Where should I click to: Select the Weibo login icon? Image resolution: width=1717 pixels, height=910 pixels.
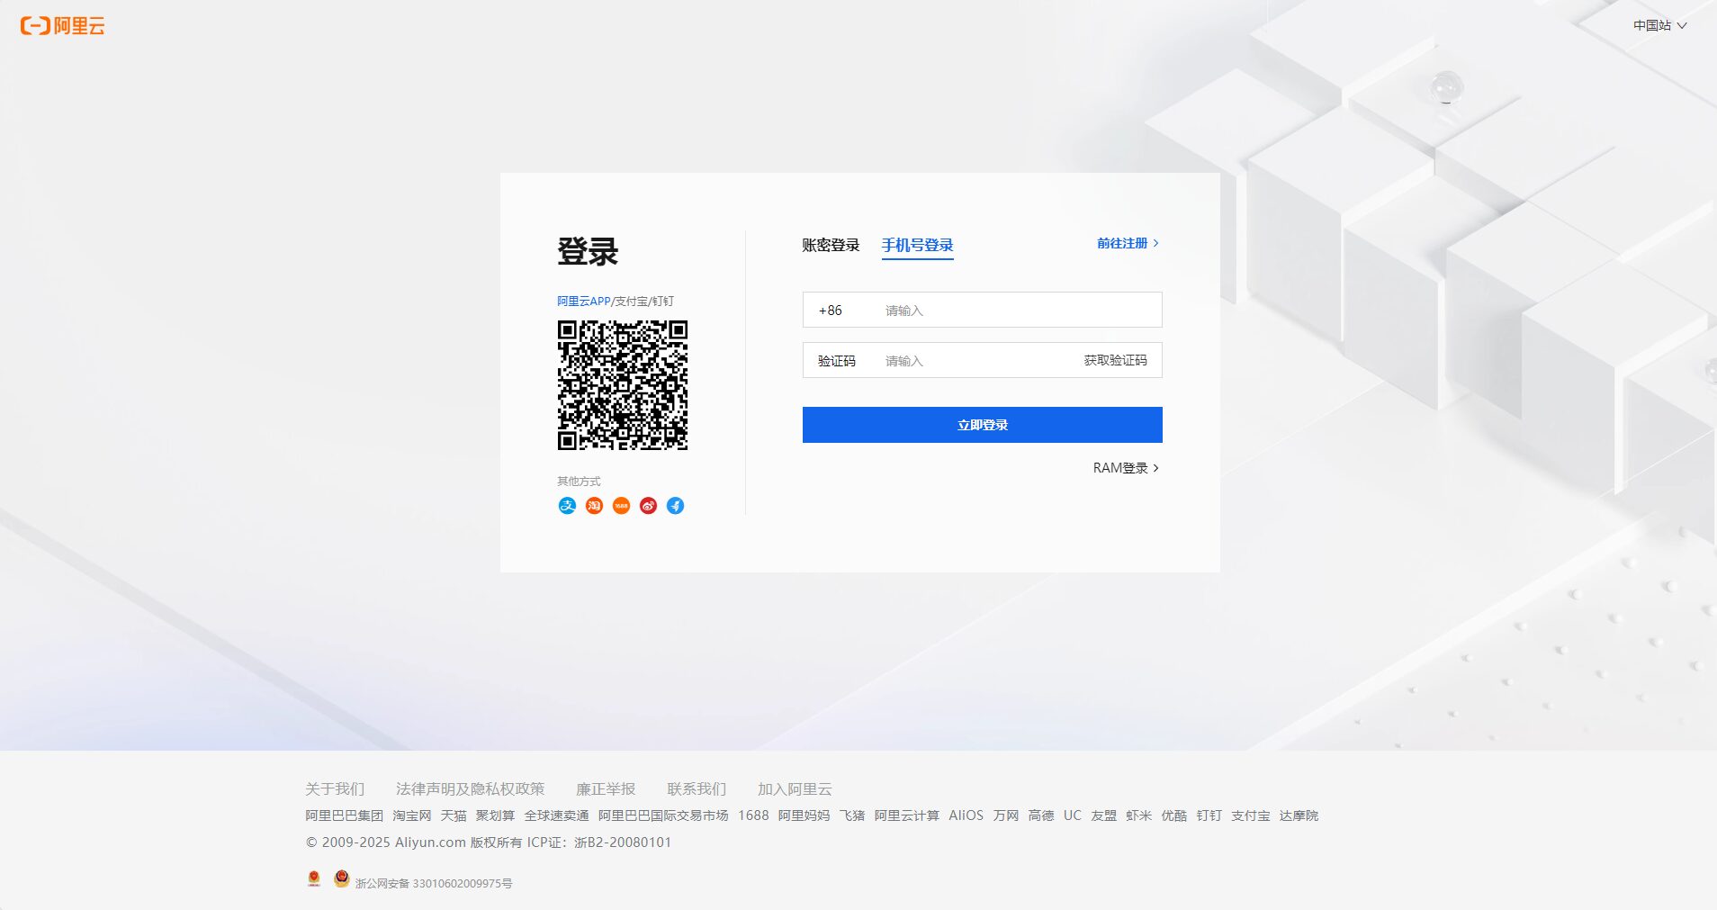pyautogui.click(x=648, y=505)
